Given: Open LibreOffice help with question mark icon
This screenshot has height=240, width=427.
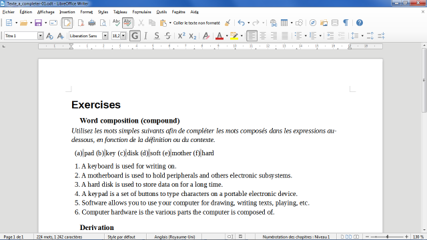Looking at the screenshot, I should pos(360,23).
